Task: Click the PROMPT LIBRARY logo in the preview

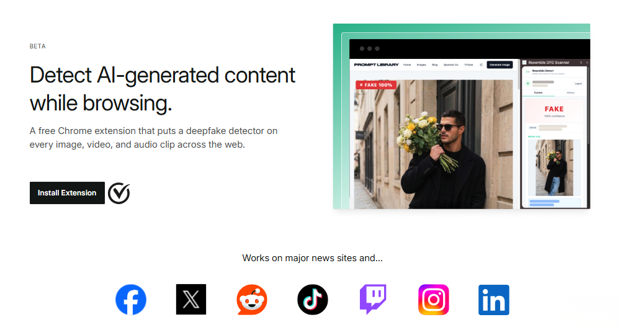Action: click(376, 65)
